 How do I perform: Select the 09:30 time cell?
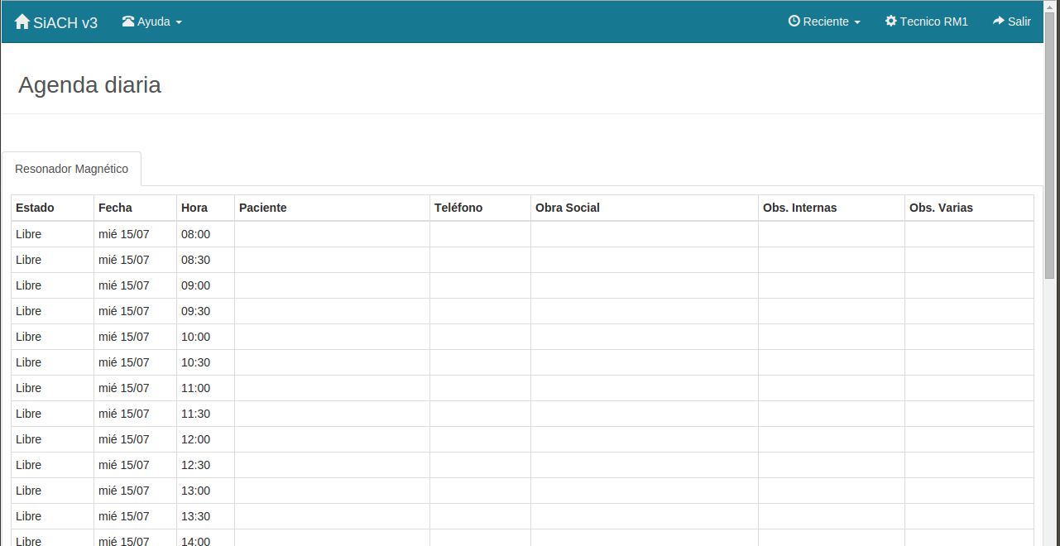click(x=205, y=311)
